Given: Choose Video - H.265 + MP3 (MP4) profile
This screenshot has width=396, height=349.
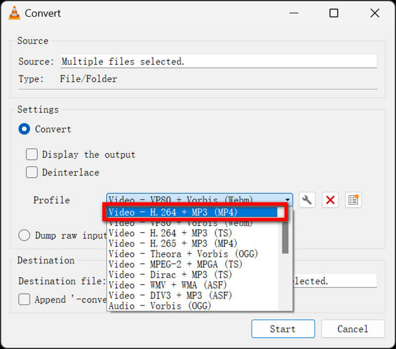Looking at the screenshot, I should 193,244.
